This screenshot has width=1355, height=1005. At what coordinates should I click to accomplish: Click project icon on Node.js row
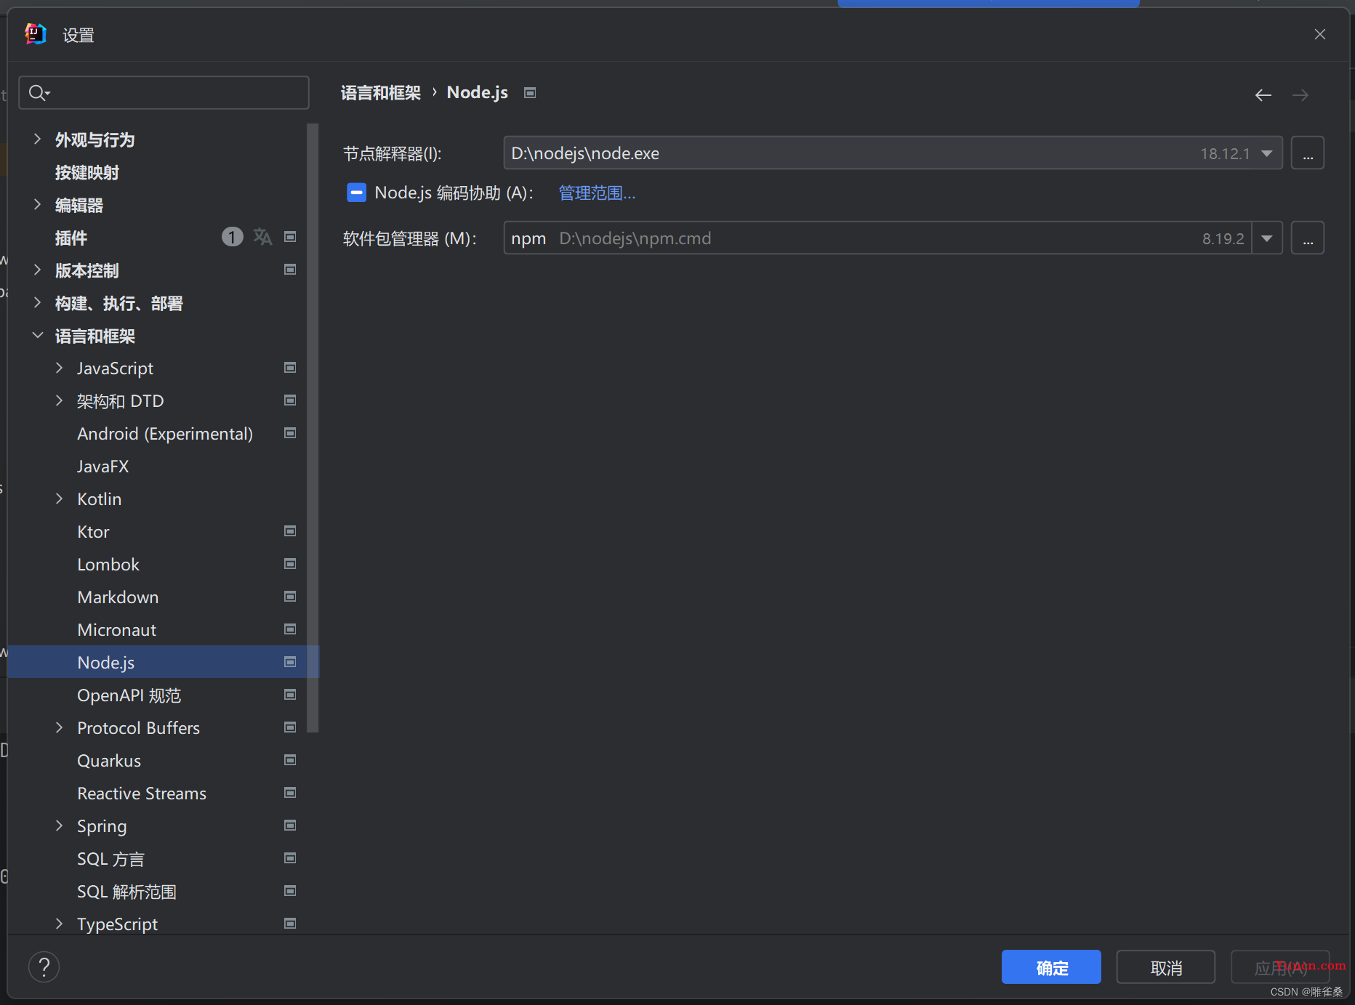click(290, 662)
